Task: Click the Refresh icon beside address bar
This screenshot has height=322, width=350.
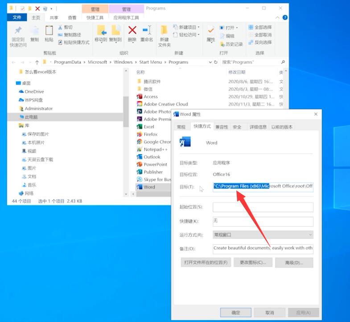Action: point(216,62)
